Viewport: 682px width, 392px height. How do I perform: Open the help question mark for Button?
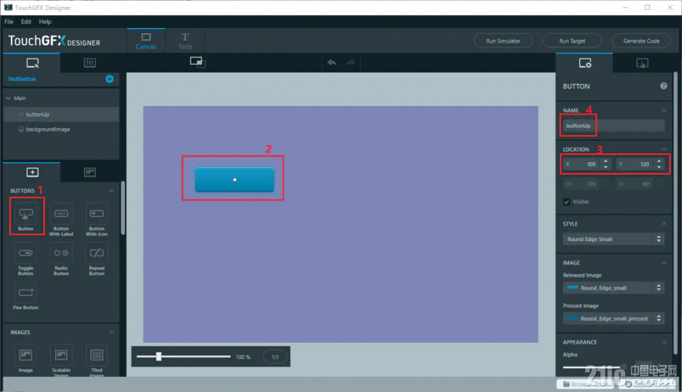pyautogui.click(x=663, y=86)
